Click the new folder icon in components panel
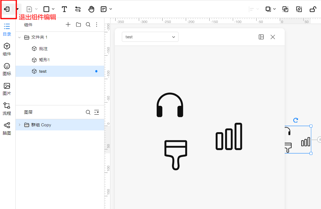 coord(78,25)
